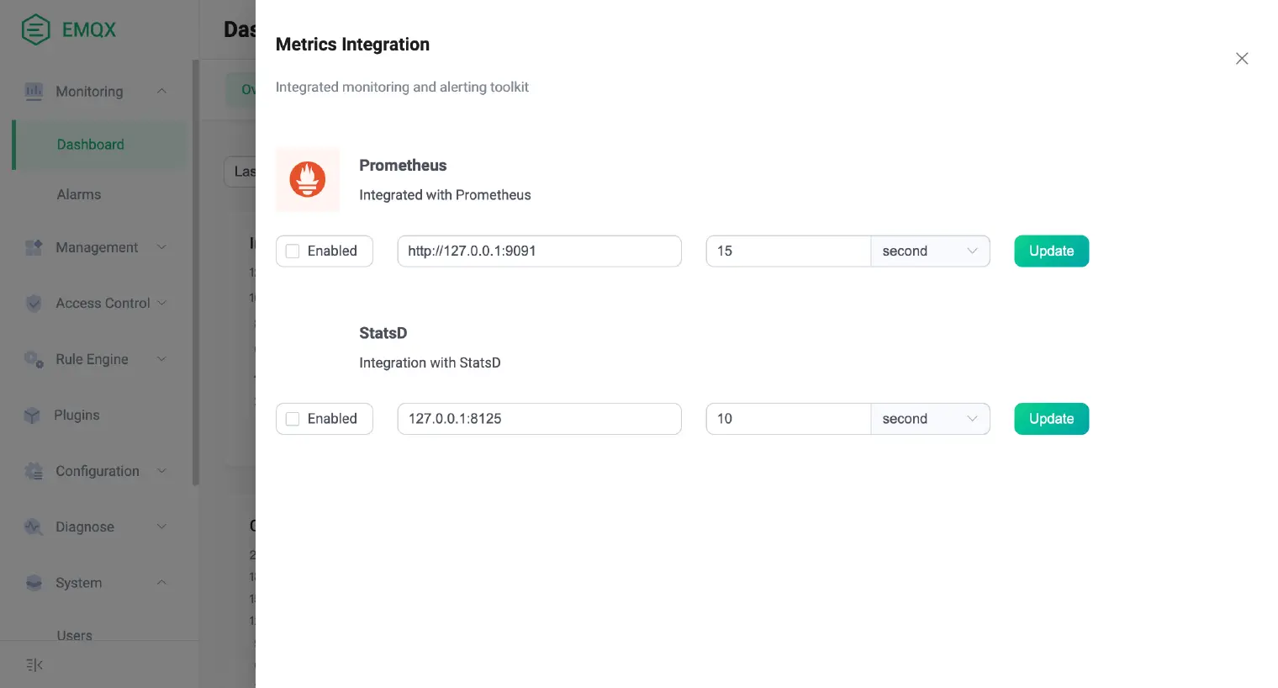Click the Configuration sidebar icon
1278x688 pixels.
pyautogui.click(x=34, y=471)
